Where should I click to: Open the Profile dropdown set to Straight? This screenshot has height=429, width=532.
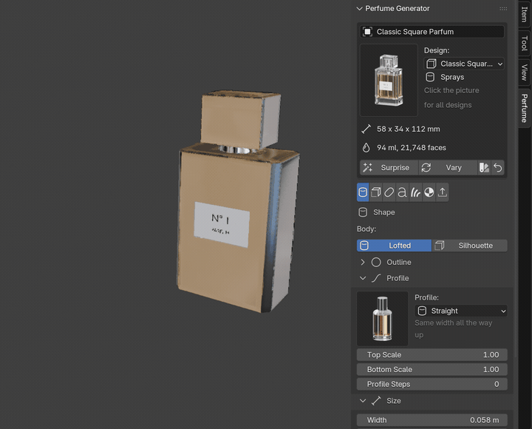tap(461, 311)
